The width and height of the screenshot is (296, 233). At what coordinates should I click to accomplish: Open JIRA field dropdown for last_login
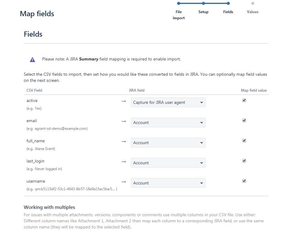168,163
